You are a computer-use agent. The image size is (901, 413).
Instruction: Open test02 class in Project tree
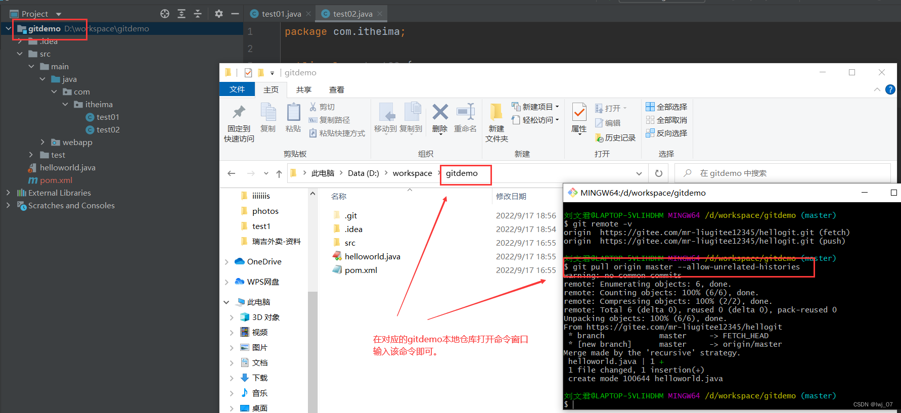coord(103,129)
